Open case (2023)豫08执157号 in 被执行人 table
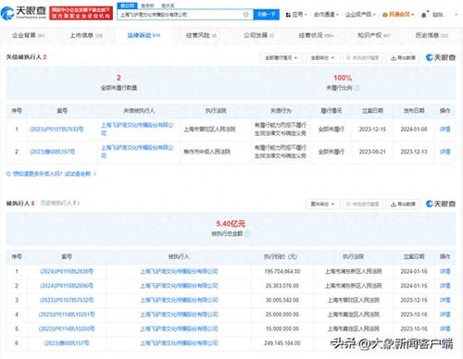The height and width of the screenshot is (359, 463). (67, 343)
